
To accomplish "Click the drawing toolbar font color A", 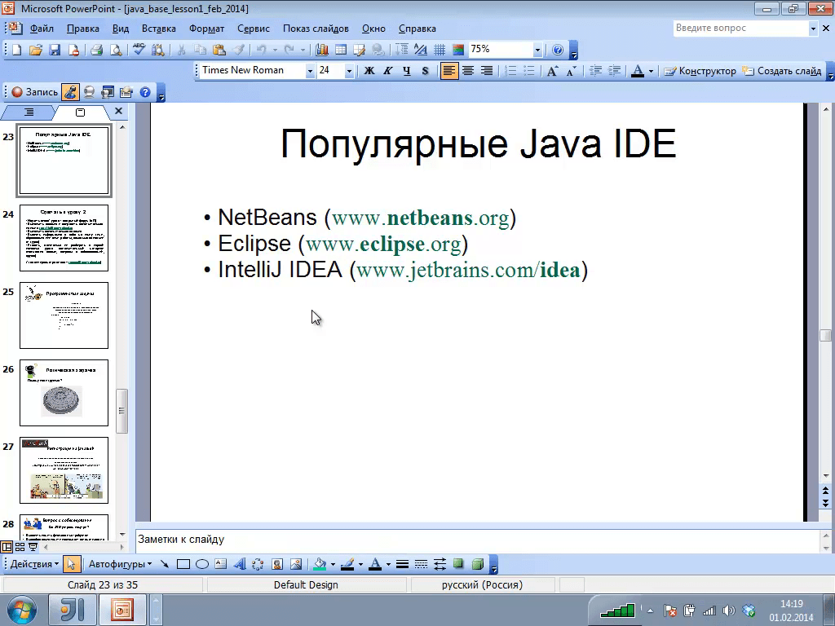I will point(375,564).
